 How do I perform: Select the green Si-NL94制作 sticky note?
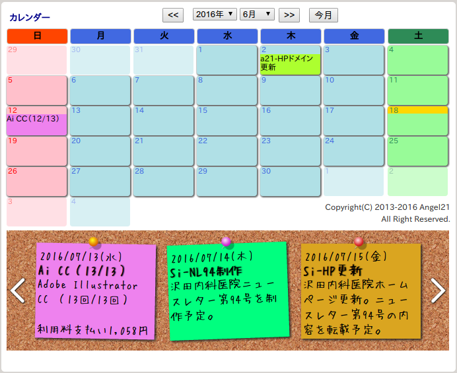pos(228,291)
